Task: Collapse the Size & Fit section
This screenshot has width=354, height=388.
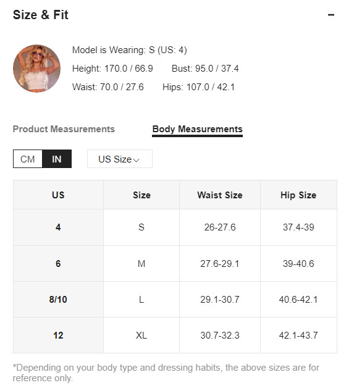Action: (331, 15)
